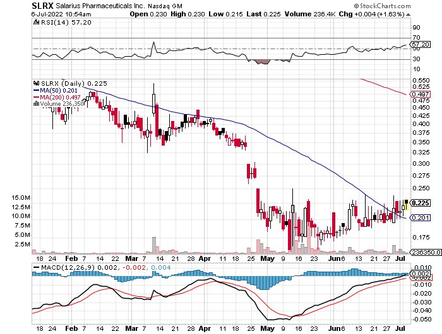The image size is (442, 334).
Task: Click the 15.0M volume axis label
Action: [x=20, y=198]
